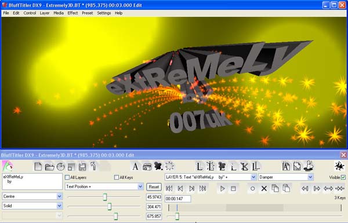Open the Effect menu
Viewport: 348px width, 223px height.
click(72, 13)
